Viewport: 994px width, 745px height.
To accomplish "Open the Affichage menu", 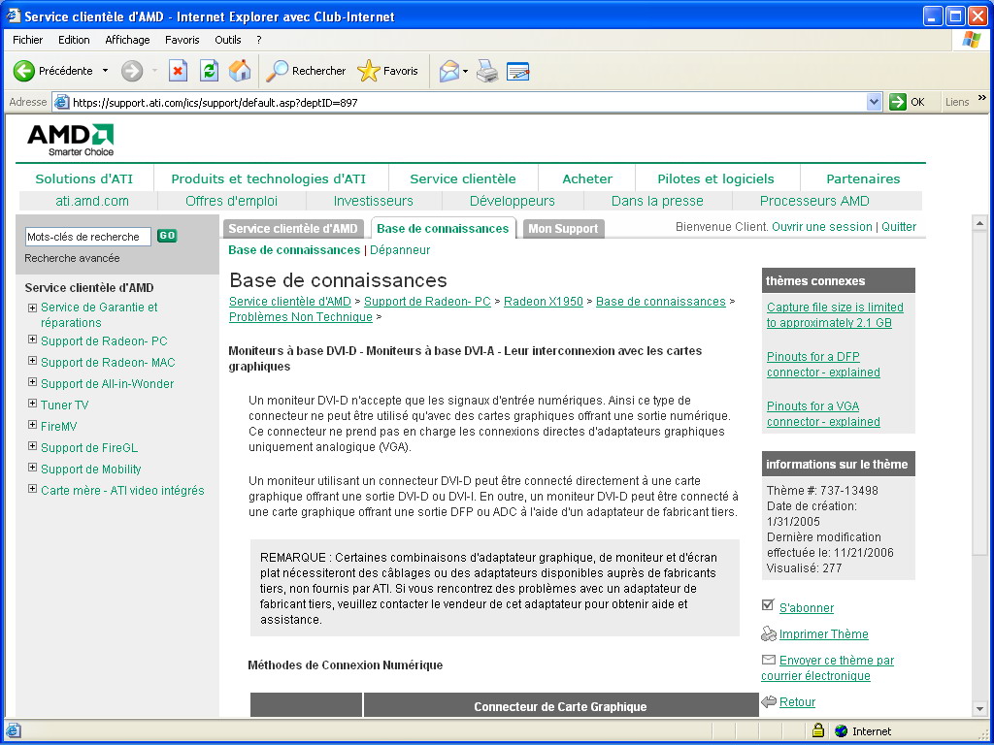I will coord(127,39).
